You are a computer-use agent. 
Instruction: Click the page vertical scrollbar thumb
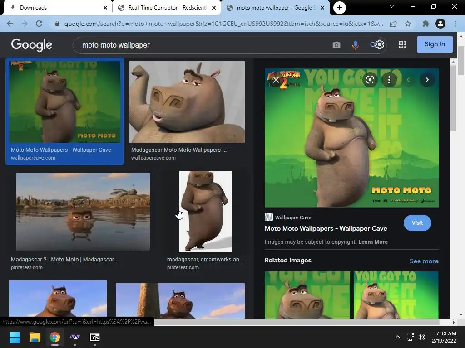pos(461,61)
